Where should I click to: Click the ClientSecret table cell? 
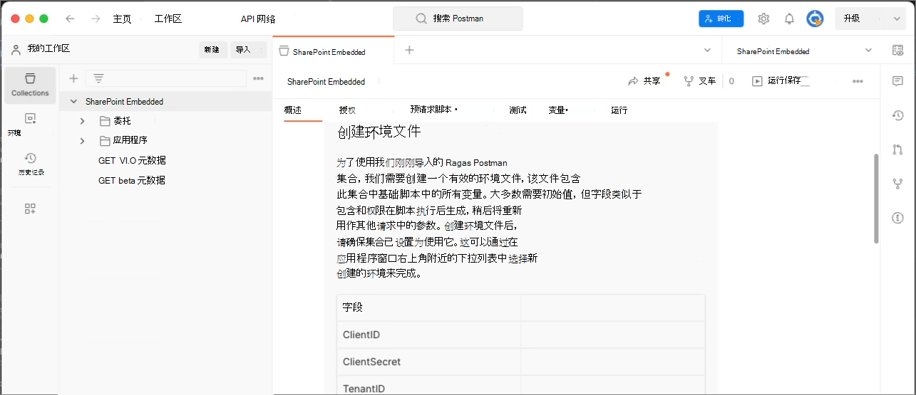pos(428,362)
